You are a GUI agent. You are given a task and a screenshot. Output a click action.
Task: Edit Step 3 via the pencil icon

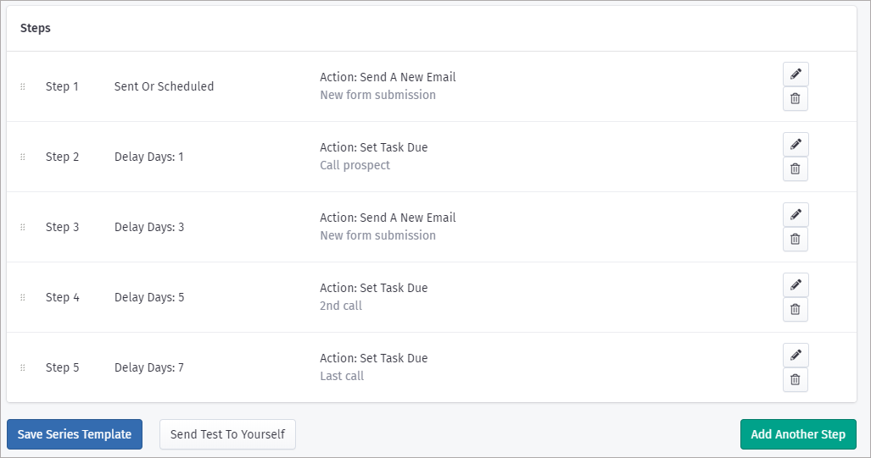click(x=795, y=215)
